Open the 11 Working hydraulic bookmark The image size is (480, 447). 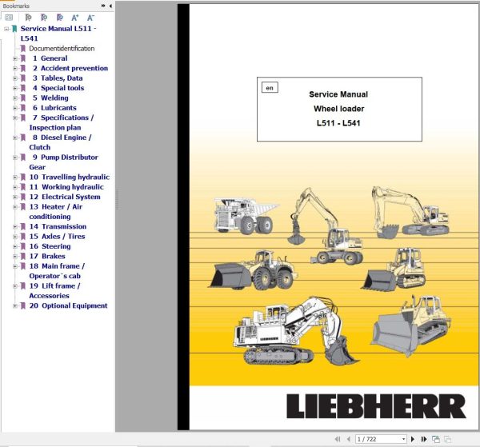[x=66, y=187]
